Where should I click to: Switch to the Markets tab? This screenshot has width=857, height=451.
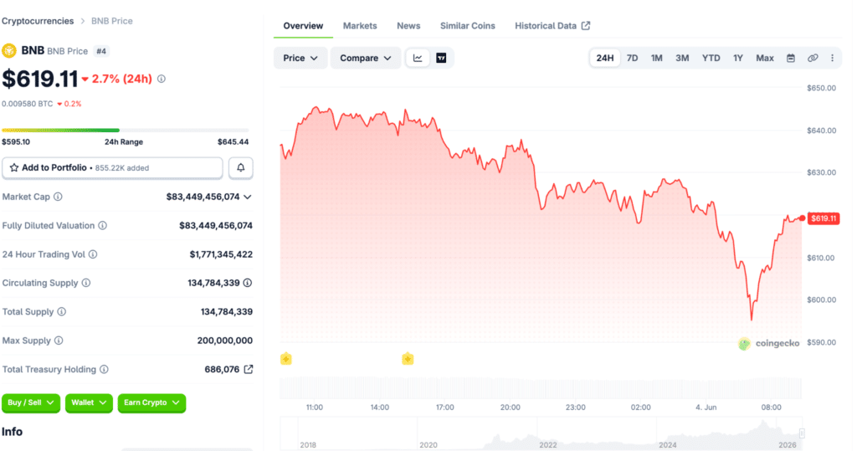360,26
